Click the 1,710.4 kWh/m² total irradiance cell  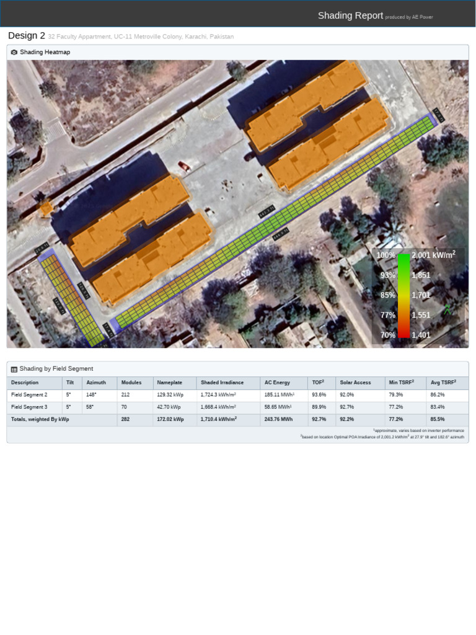(219, 419)
